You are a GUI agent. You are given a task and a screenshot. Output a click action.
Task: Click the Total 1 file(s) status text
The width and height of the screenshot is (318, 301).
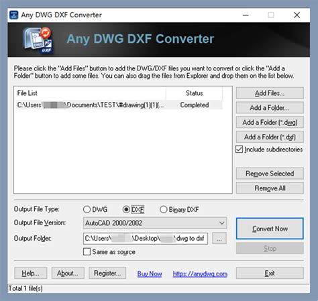coord(25,288)
